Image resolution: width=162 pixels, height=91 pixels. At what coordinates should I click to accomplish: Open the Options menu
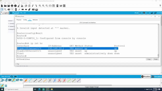(x=9, y=3)
